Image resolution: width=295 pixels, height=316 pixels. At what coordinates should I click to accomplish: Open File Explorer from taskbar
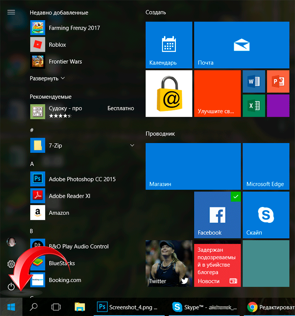coord(80,307)
